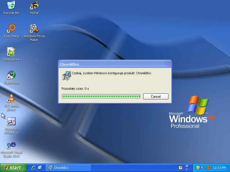This screenshot has width=230, height=172.
Task: Launch Internet Explorer from Quick Launch
Action: [x=34, y=168]
